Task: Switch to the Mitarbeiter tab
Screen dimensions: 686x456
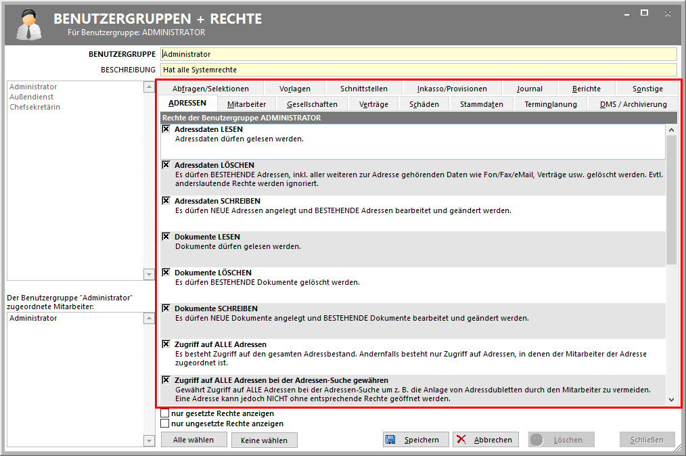Action: pyautogui.click(x=246, y=104)
